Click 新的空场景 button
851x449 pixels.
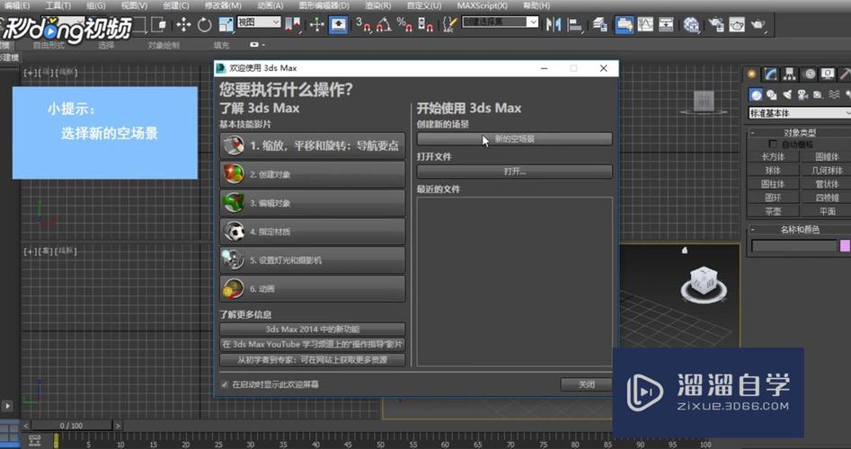[x=515, y=139]
